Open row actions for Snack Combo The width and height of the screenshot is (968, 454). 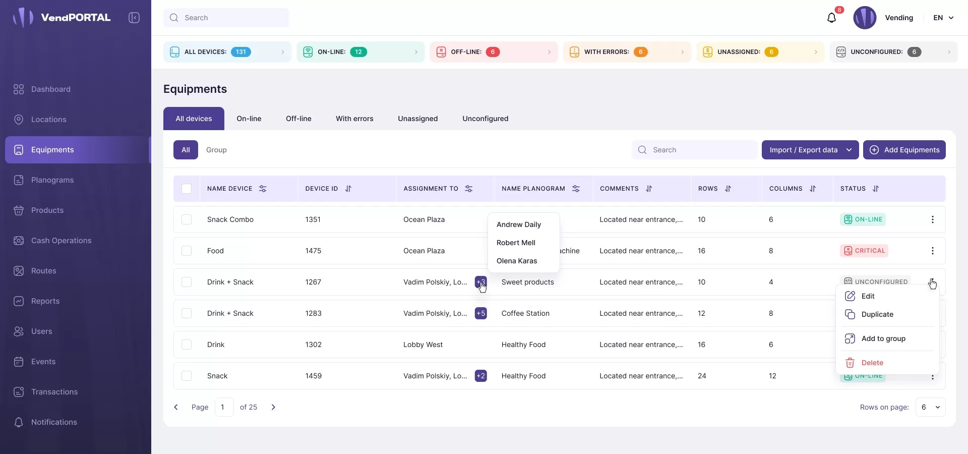[932, 219]
